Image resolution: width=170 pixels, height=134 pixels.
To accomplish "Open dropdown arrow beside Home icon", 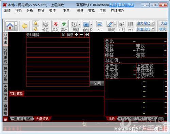I will 16,26.
